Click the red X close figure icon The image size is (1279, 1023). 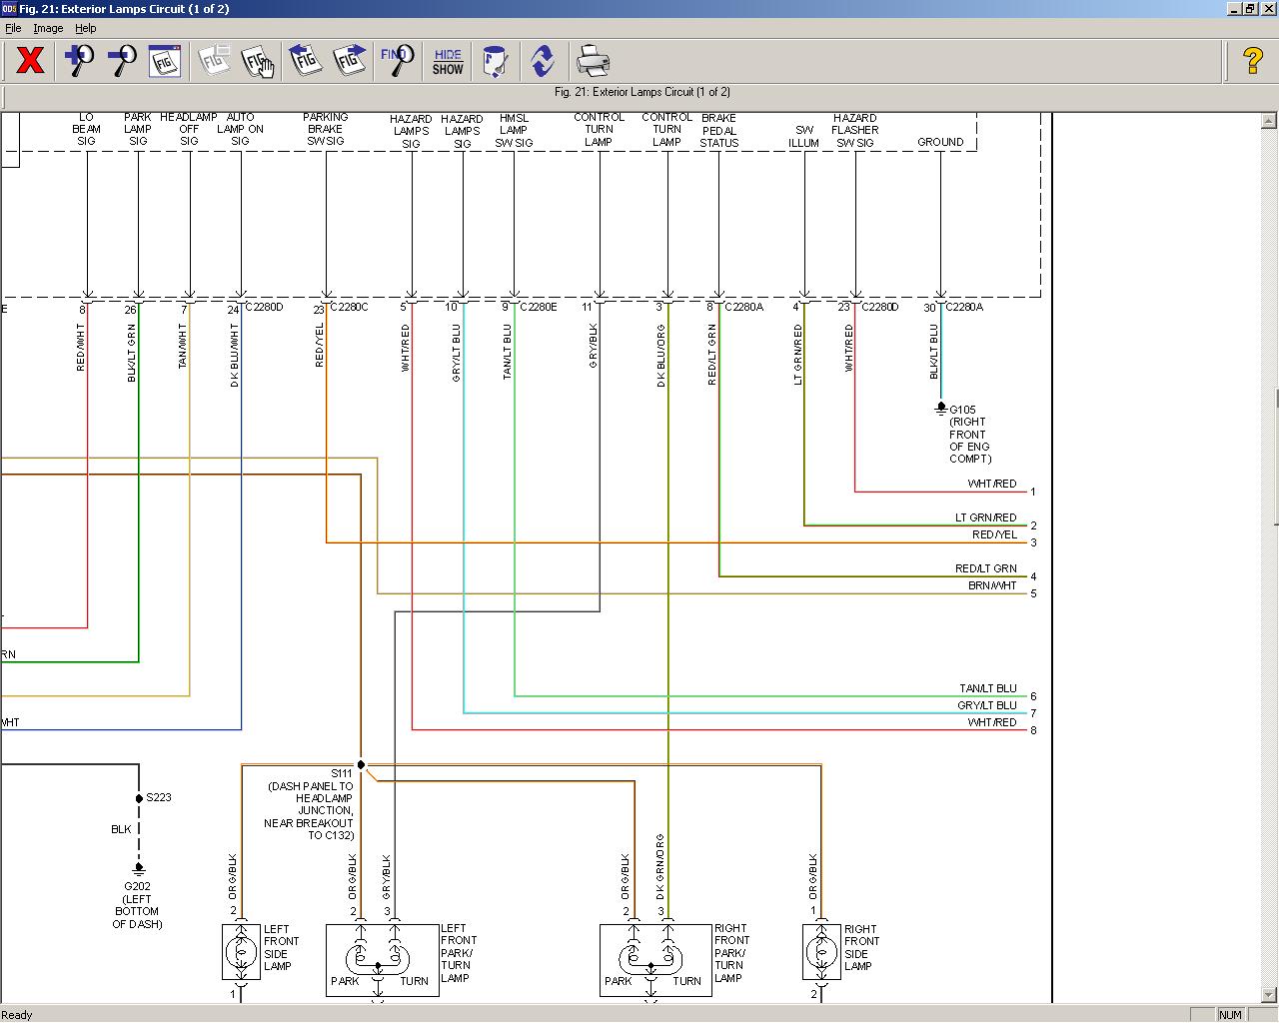[30, 61]
